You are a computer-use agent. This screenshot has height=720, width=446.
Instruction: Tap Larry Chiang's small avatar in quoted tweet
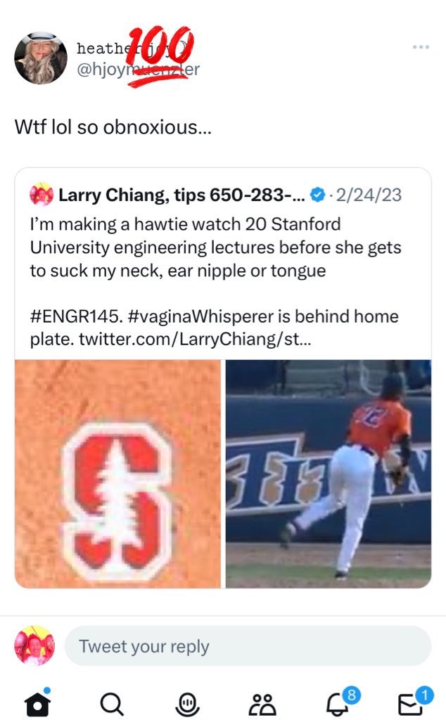42,195
